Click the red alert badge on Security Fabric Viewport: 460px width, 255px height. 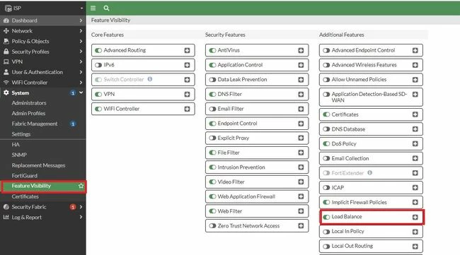click(x=73, y=207)
